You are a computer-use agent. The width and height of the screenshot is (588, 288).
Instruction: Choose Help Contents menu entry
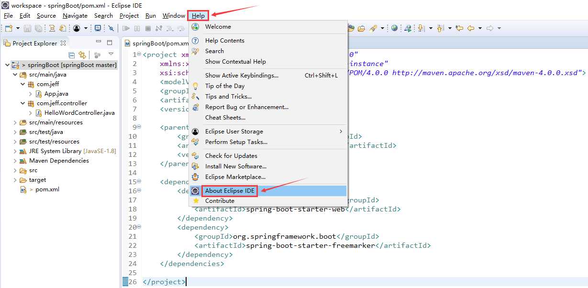pyautogui.click(x=268, y=41)
